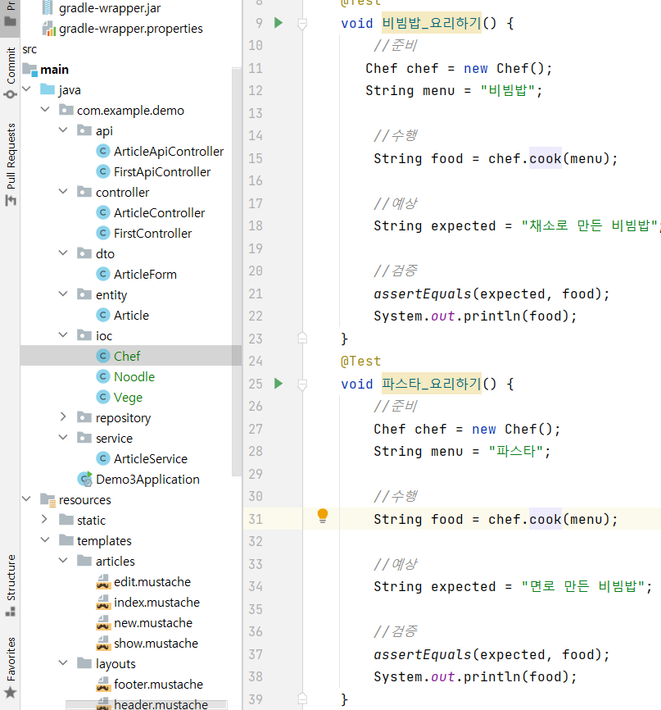Select the main source folder icon
Image resolution: width=661 pixels, height=710 pixels.
[29, 70]
